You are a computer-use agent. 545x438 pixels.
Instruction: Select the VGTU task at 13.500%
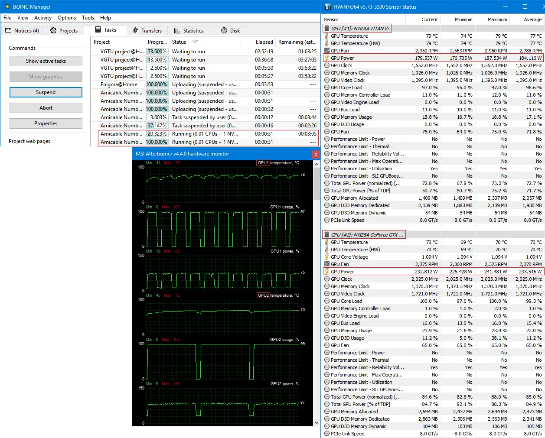(x=205, y=60)
